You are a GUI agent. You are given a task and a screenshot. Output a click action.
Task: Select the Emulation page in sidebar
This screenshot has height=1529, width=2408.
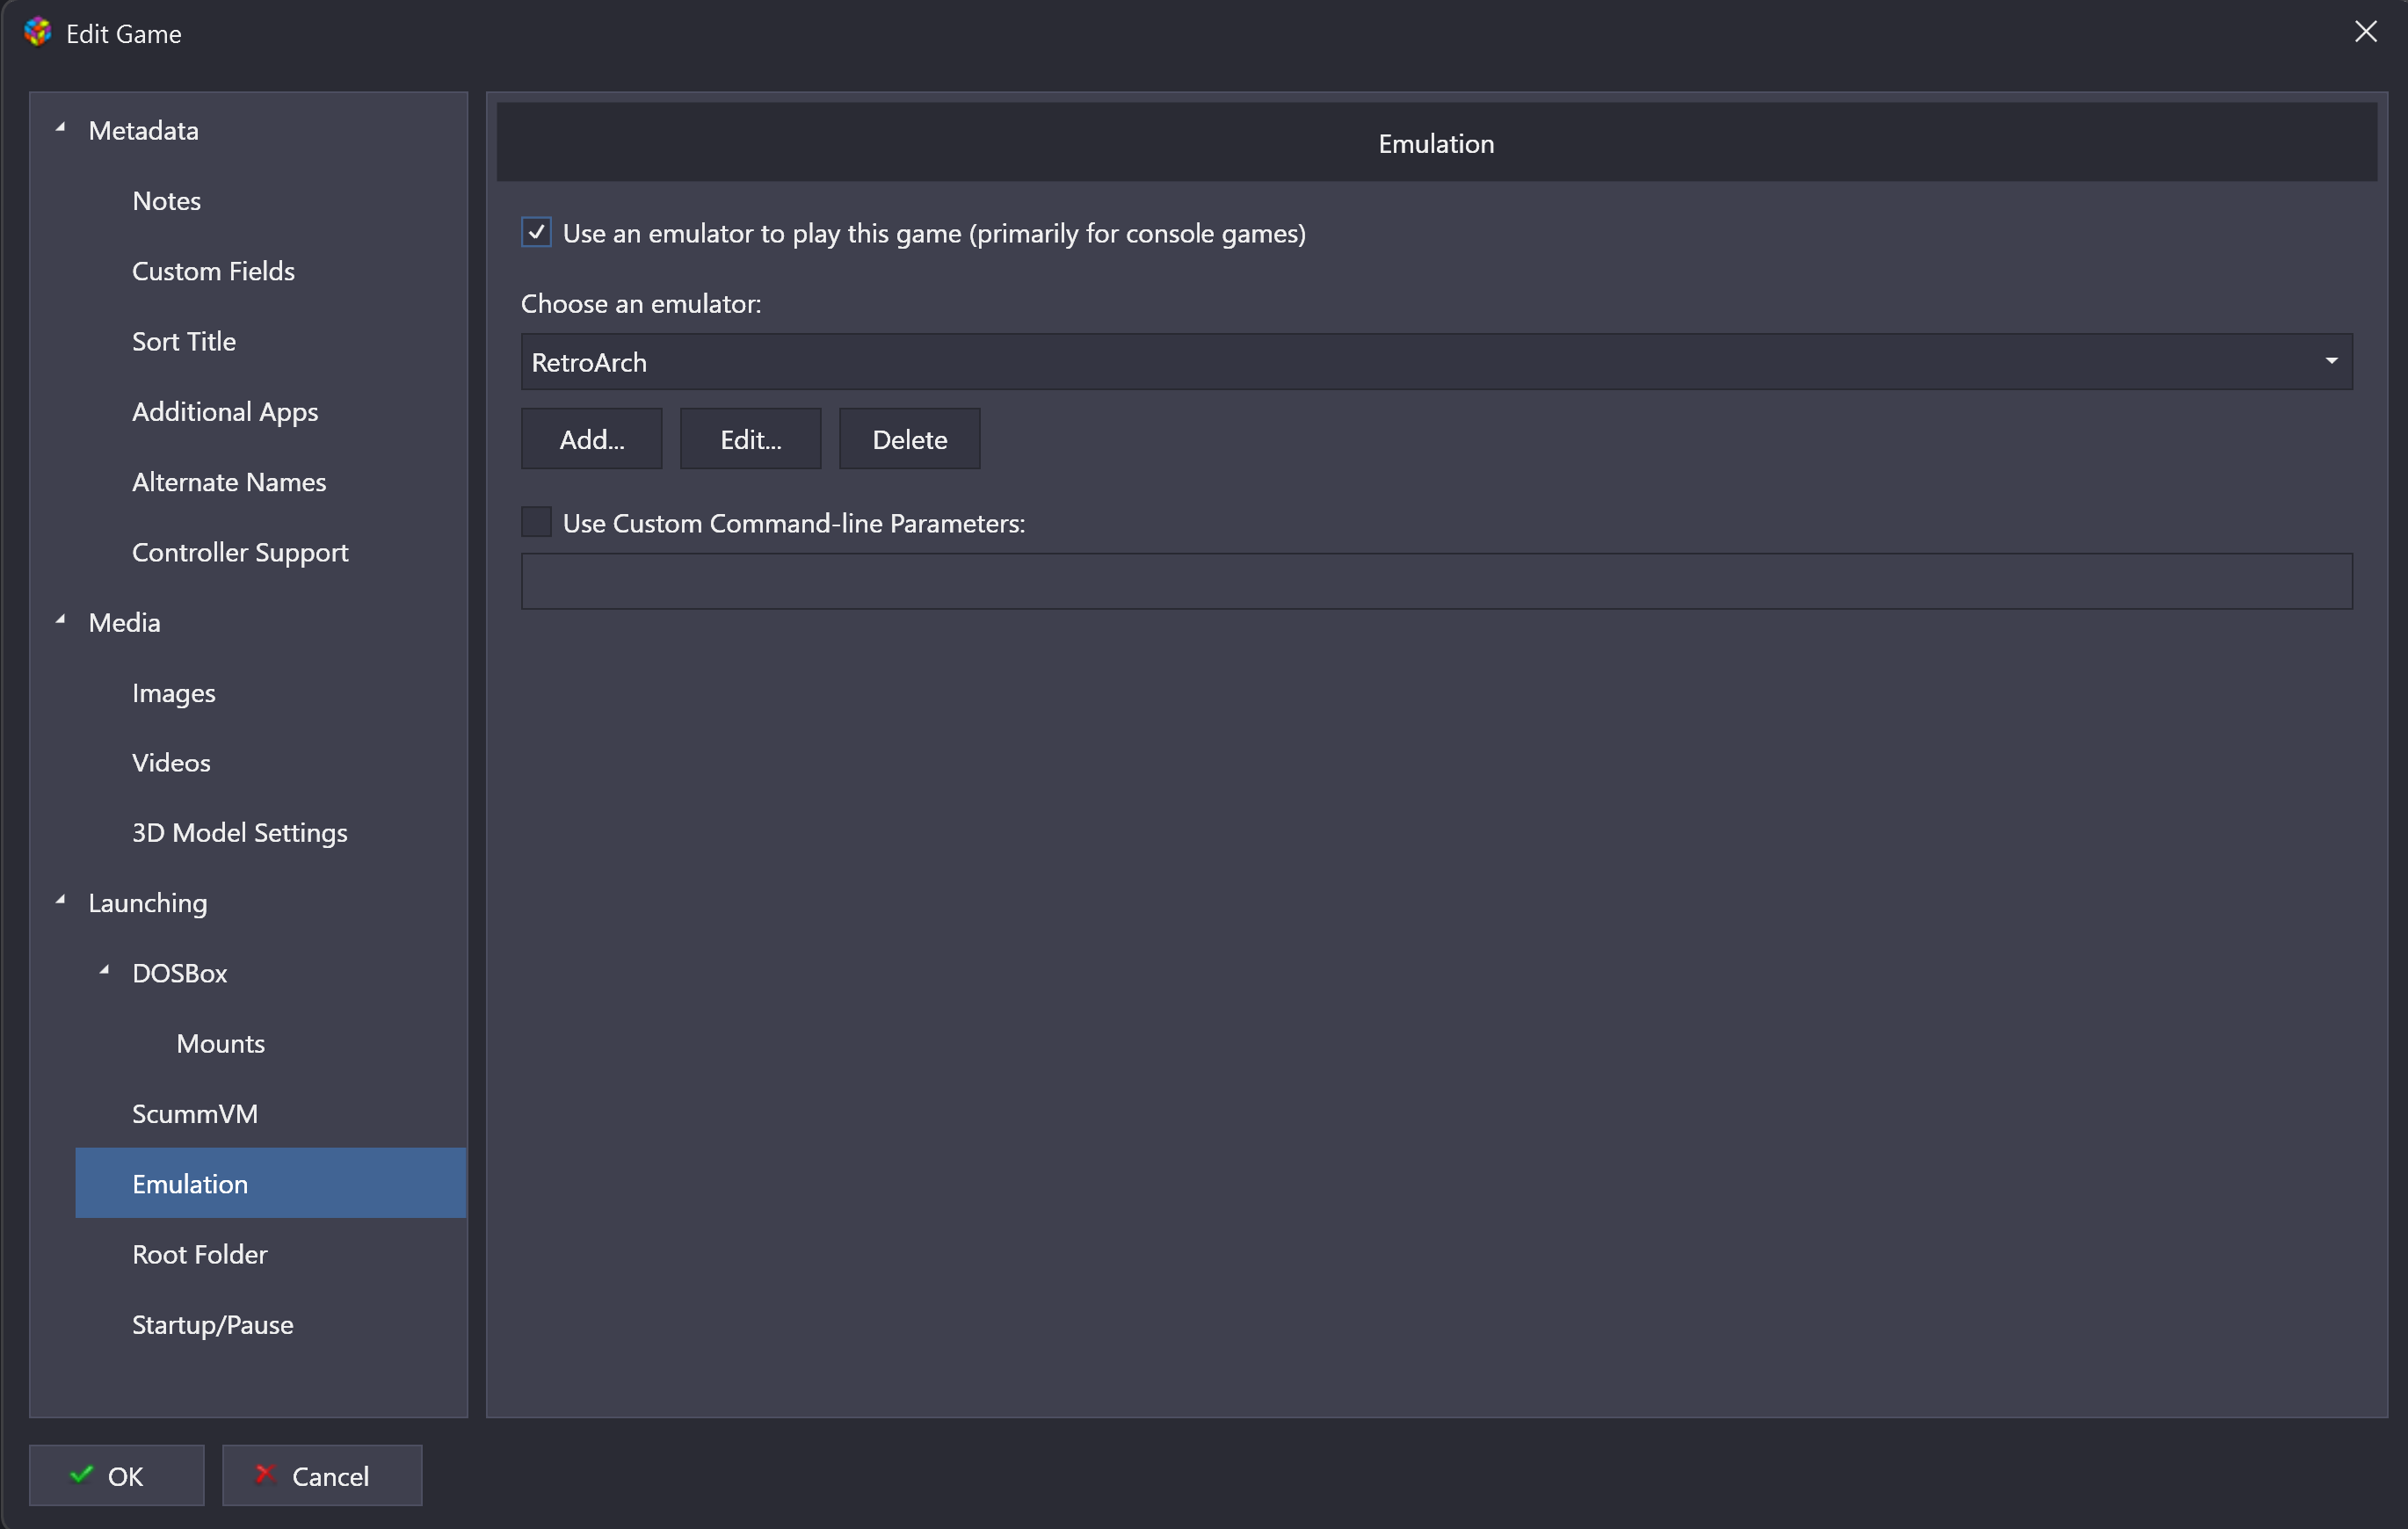[270, 1183]
